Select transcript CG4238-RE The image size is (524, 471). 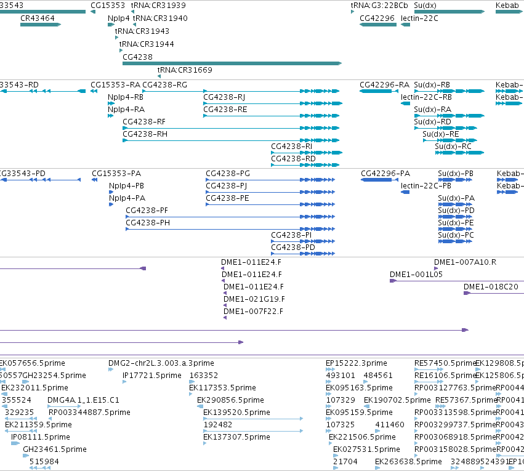(225, 110)
